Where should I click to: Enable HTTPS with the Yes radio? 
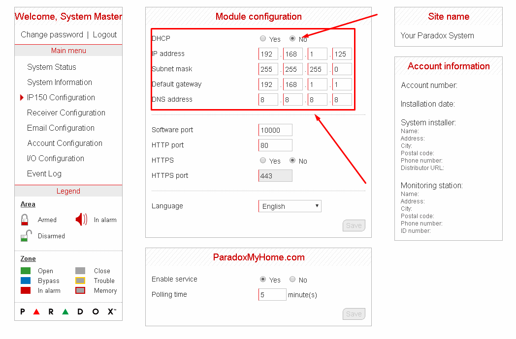[x=263, y=161]
